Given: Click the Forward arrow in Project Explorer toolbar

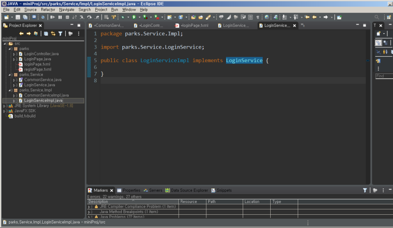Looking at the screenshot, I should pos(28,33).
